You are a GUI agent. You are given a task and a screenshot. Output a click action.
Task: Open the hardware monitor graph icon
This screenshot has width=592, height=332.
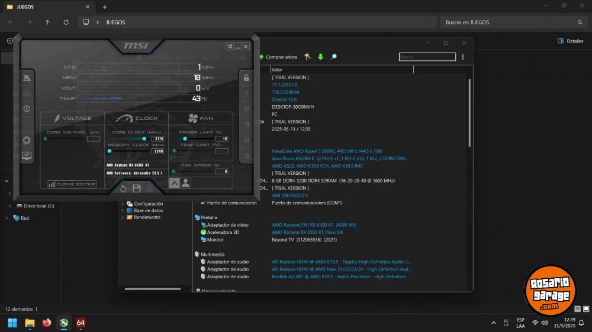[x=27, y=156]
